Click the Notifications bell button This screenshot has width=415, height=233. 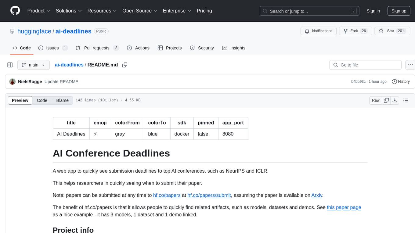click(x=319, y=31)
